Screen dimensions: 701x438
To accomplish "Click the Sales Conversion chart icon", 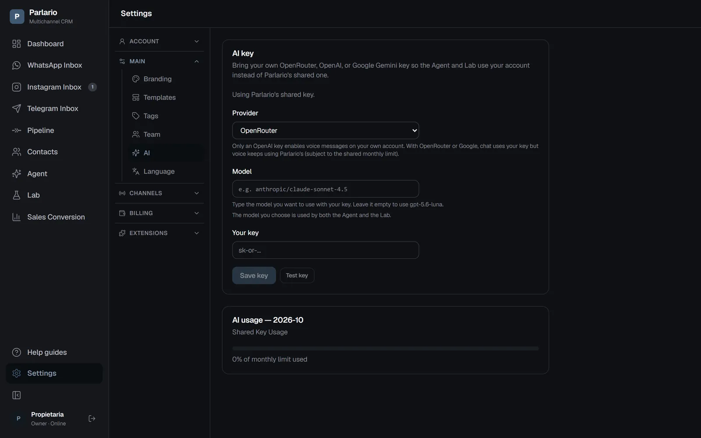I will pos(17,217).
